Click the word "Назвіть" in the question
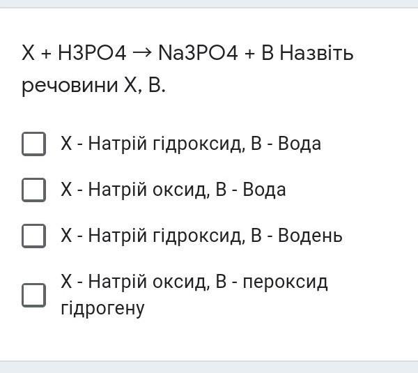This screenshot has height=373, width=418. [317, 53]
